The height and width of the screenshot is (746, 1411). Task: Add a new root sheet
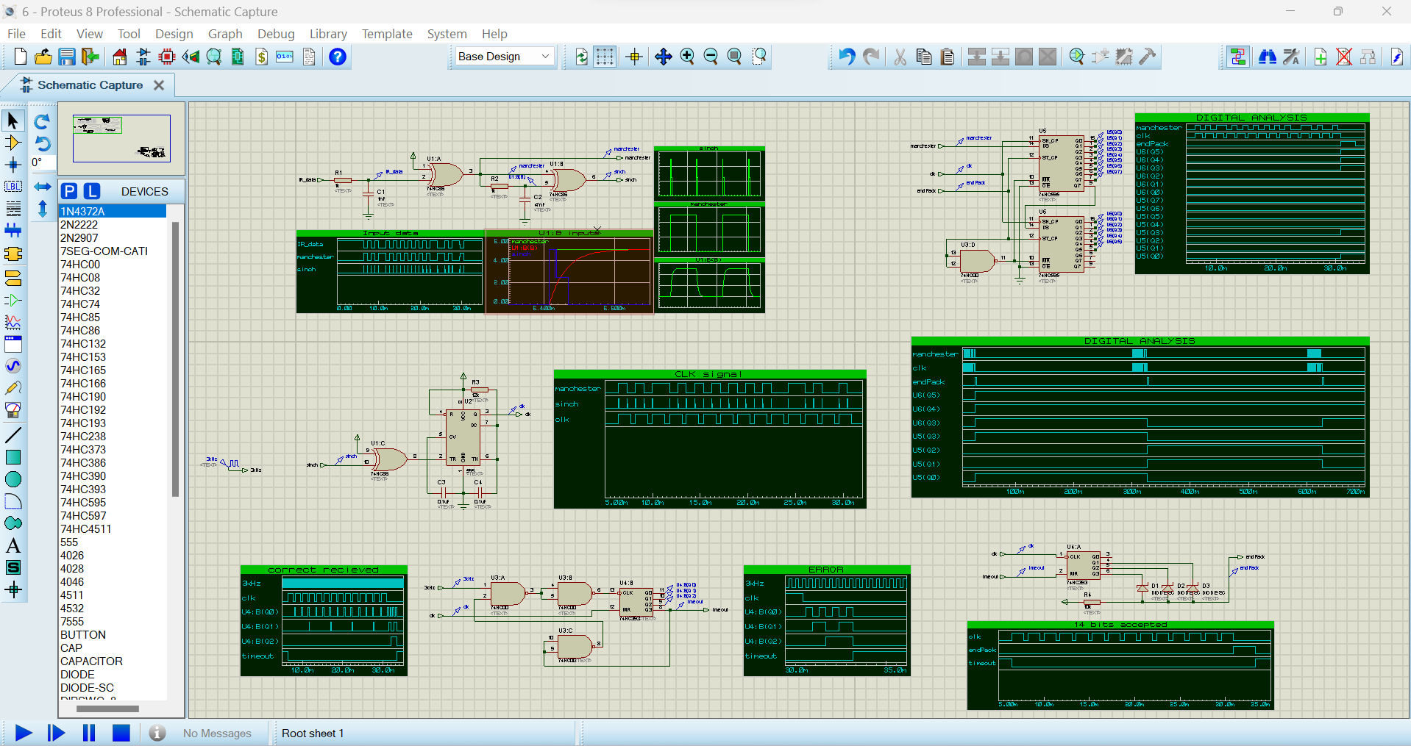(1321, 57)
